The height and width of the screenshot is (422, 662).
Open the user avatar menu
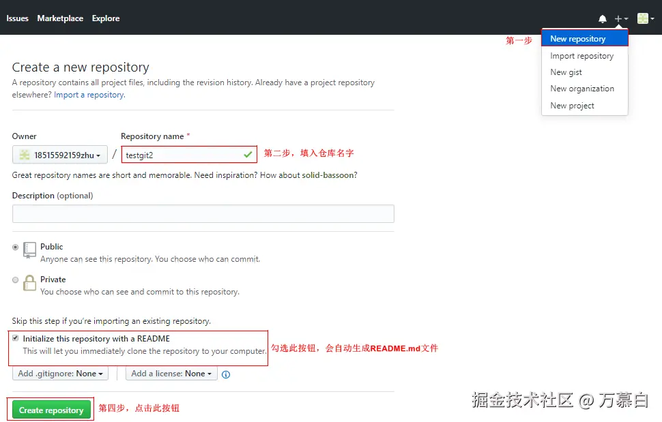click(646, 18)
